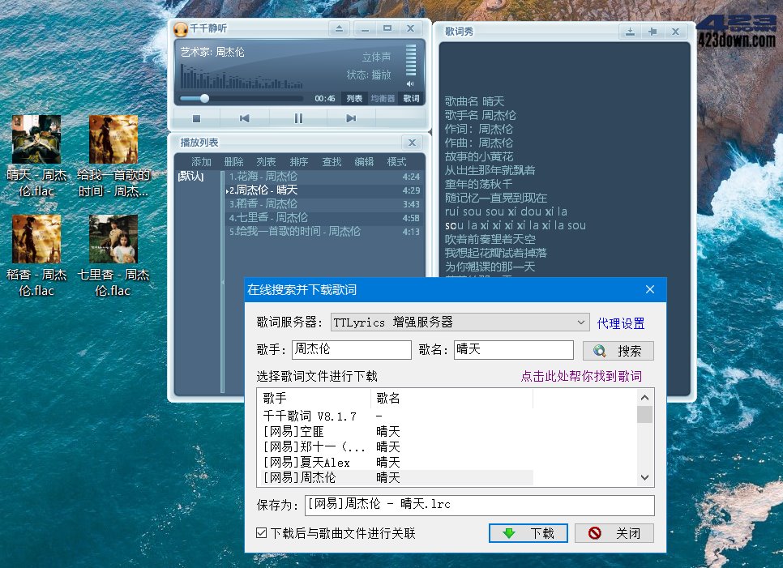Click the 点击此处帮你找到歌词 link
This screenshot has width=783, height=568.
(x=582, y=377)
